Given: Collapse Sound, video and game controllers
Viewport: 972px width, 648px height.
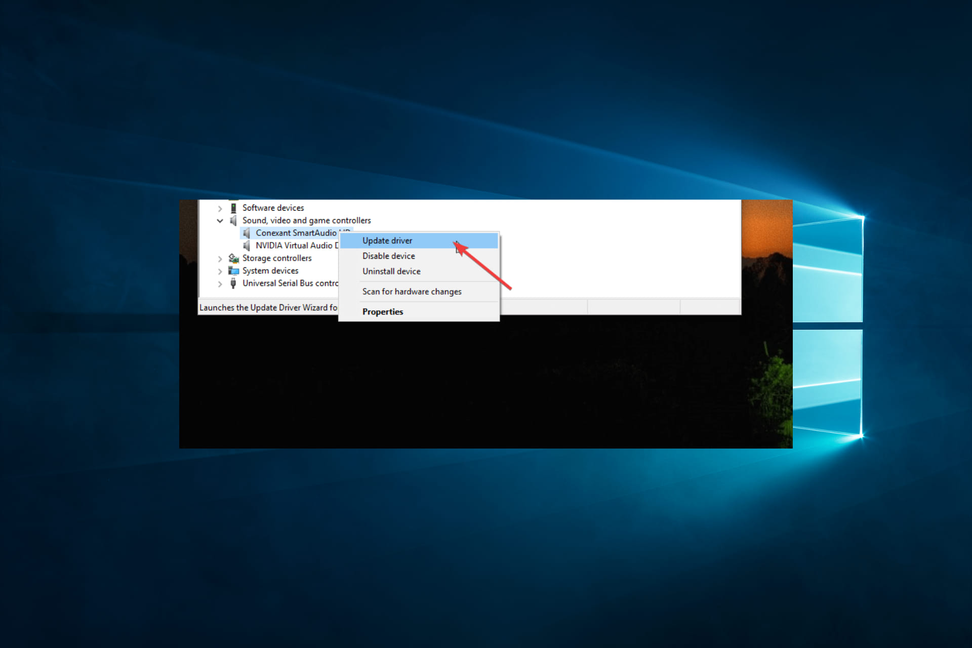Looking at the screenshot, I should (220, 221).
